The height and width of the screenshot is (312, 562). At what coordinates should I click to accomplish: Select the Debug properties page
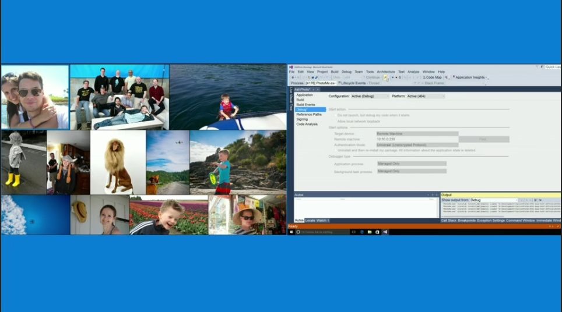310,109
